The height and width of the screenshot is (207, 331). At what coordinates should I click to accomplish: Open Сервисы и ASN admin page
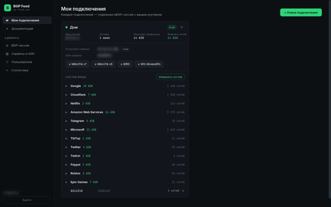(x=27, y=54)
